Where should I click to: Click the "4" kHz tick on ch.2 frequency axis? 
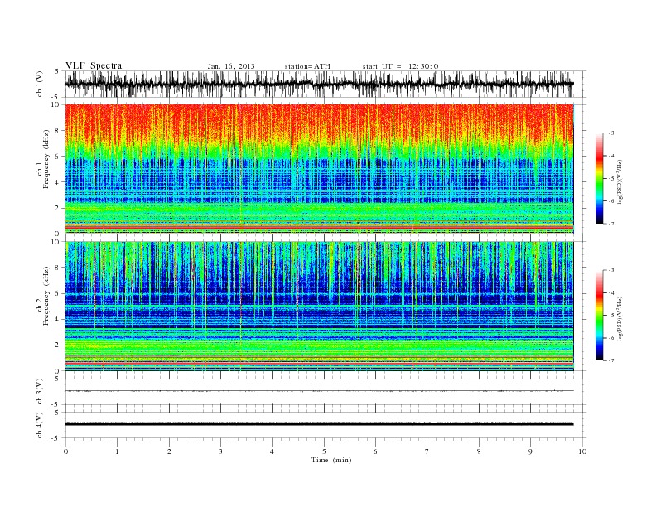tap(57, 319)
